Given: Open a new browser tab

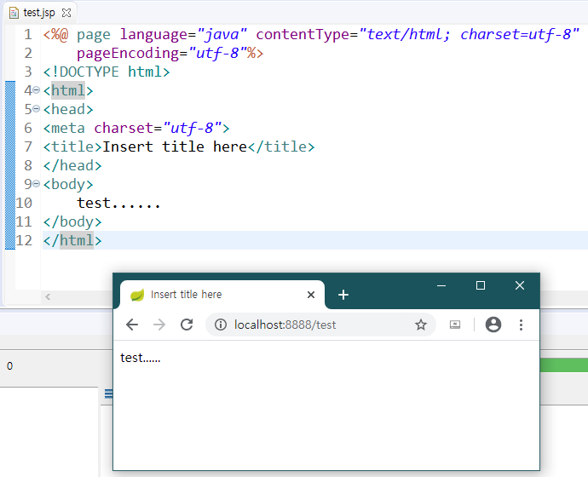Looking at the screenshot, I should (343, 295).
